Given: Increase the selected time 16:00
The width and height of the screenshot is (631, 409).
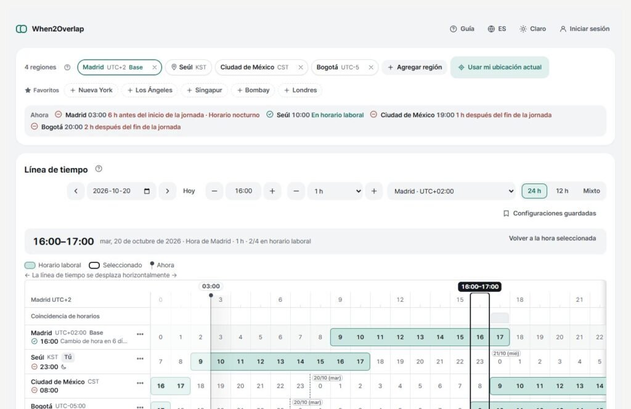Looking at the screenshot, I should [x=272, y=191].
